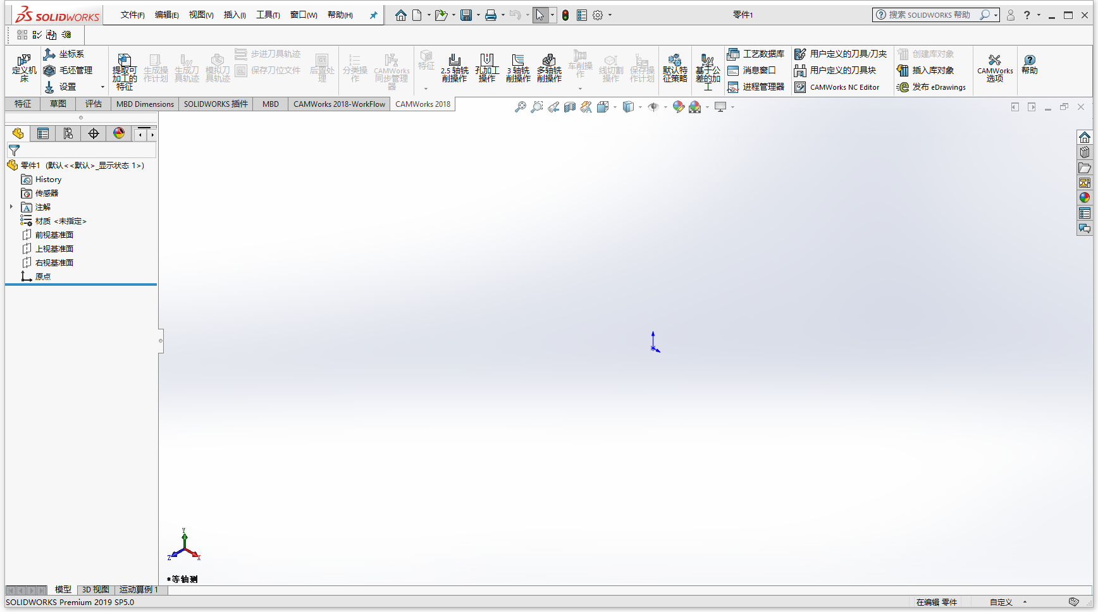Select 孔加工操作 tool
The image size is (1098, 612).
click(487, 68)
